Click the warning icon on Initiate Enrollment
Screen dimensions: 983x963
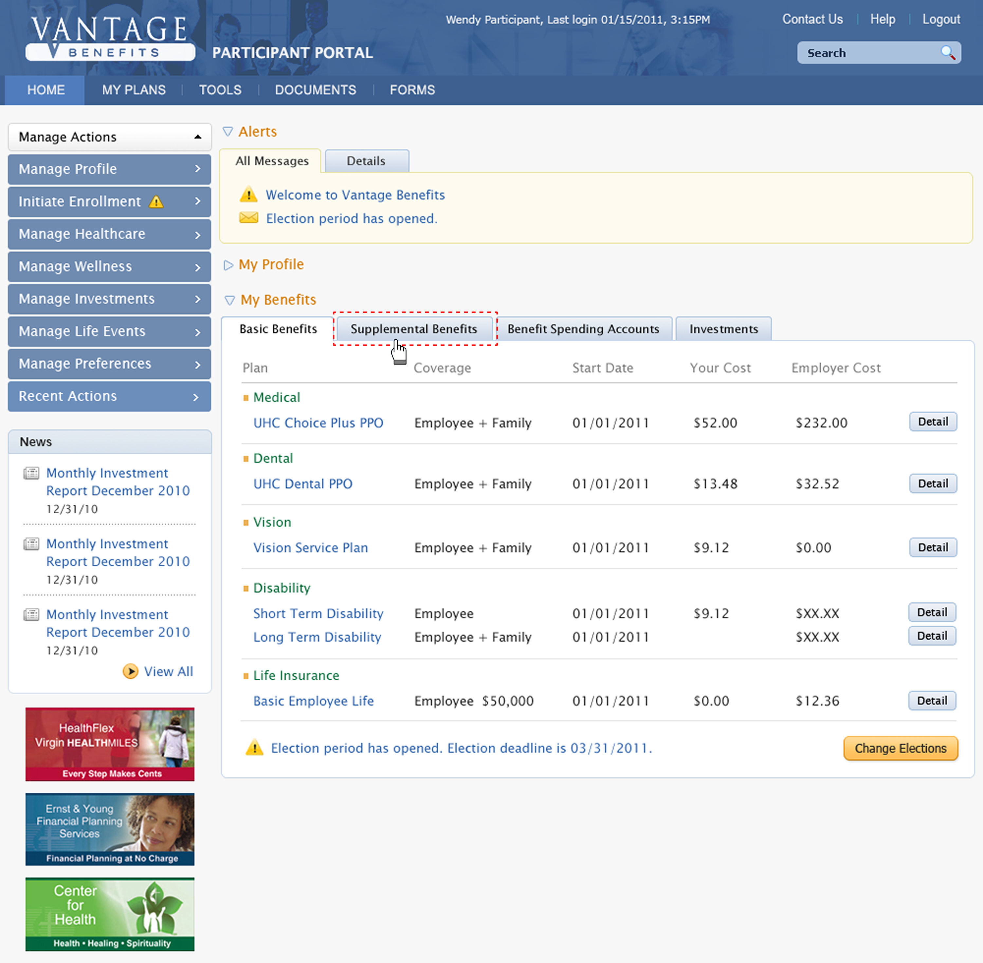(156, 202)
